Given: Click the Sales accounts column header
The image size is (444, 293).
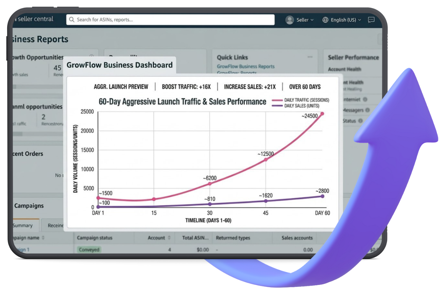Looking at the screenshot, I should coord(297,238).
